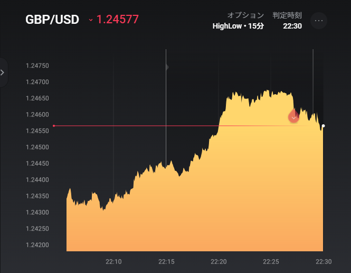The height and width of the screenshot is (273, 351).
Task: Click the white current-price dot on chart
Action: 323,126
